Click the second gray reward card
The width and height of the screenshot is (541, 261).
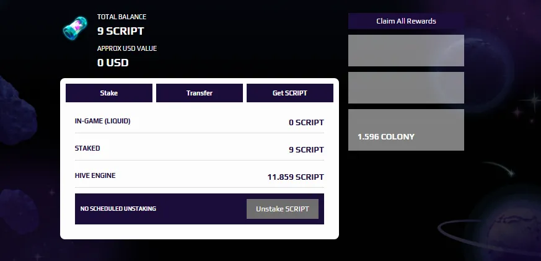(406, 87)
